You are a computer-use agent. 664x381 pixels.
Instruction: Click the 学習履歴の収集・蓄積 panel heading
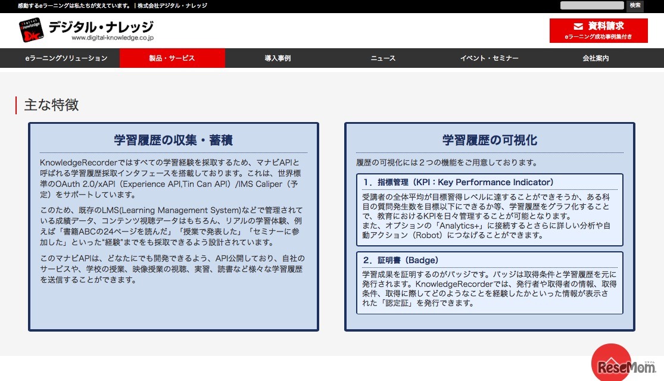click(x=173, y=140)
